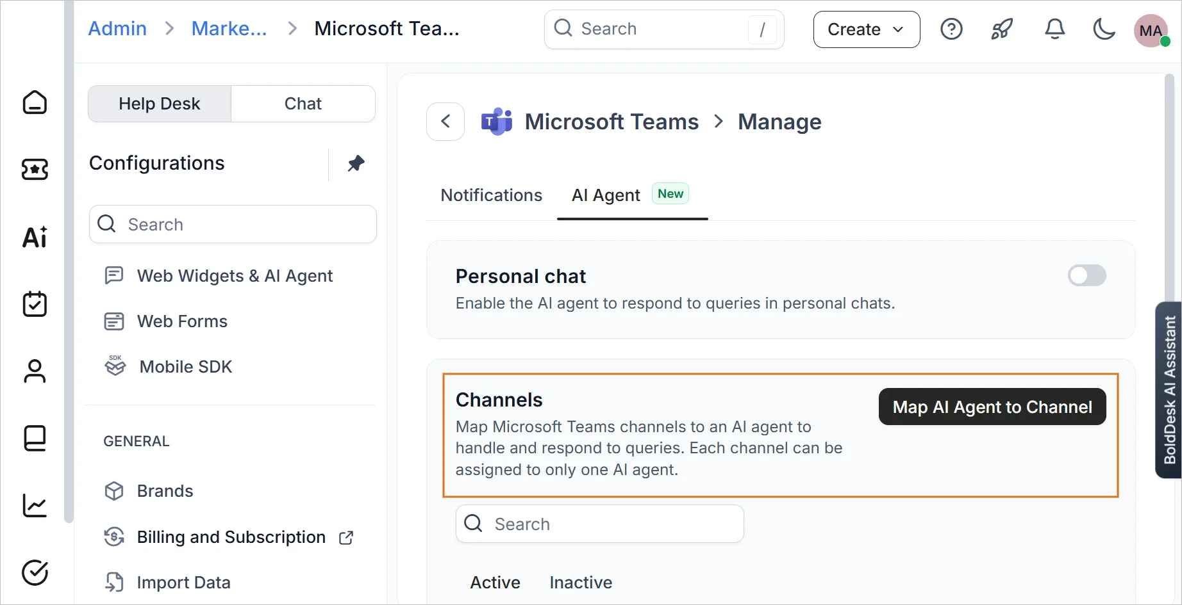Click the Import Data icon
The image size is (1182, 605).
click(x=114, y=582)
